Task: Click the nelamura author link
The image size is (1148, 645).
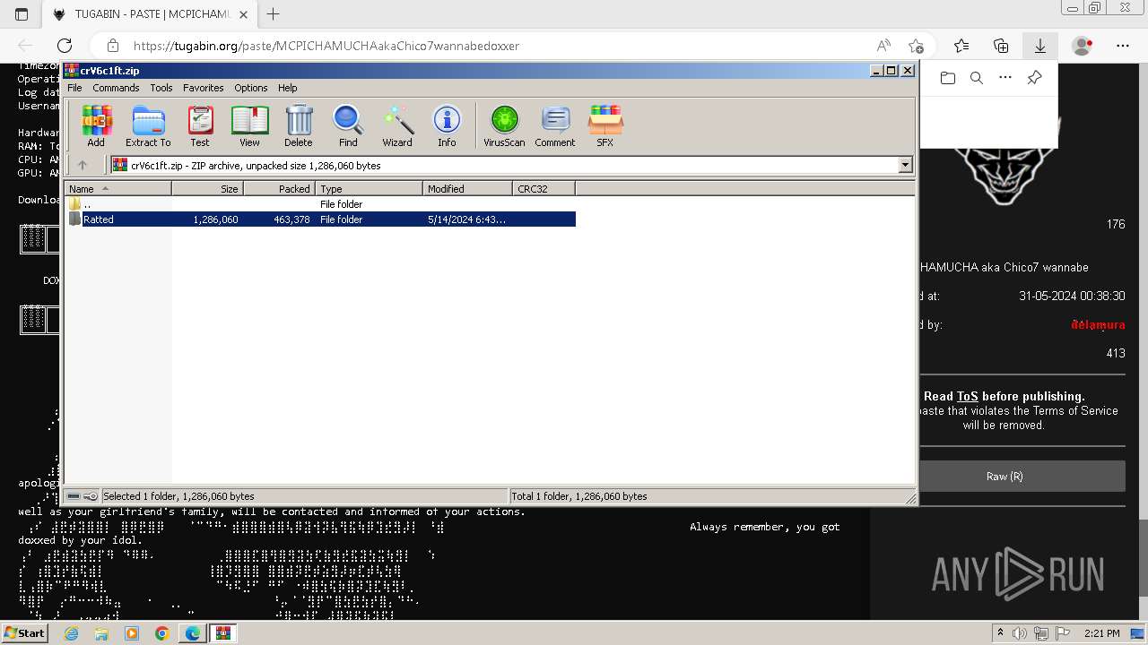Action: coord(1098,324)
